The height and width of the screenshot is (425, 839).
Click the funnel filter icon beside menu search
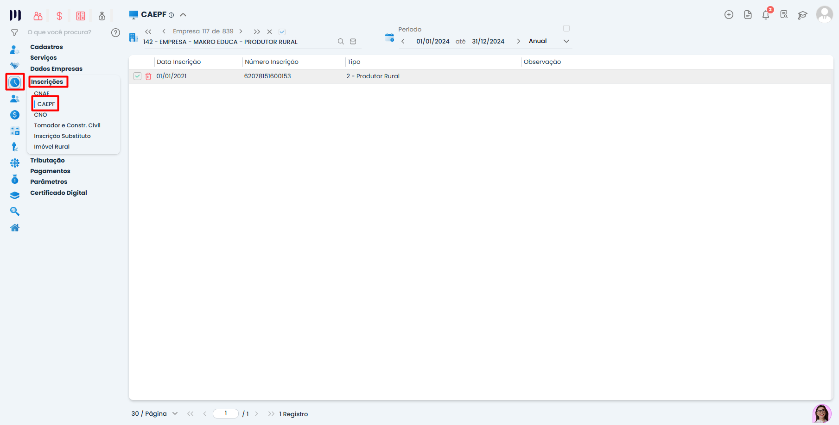tap(15, 32)
